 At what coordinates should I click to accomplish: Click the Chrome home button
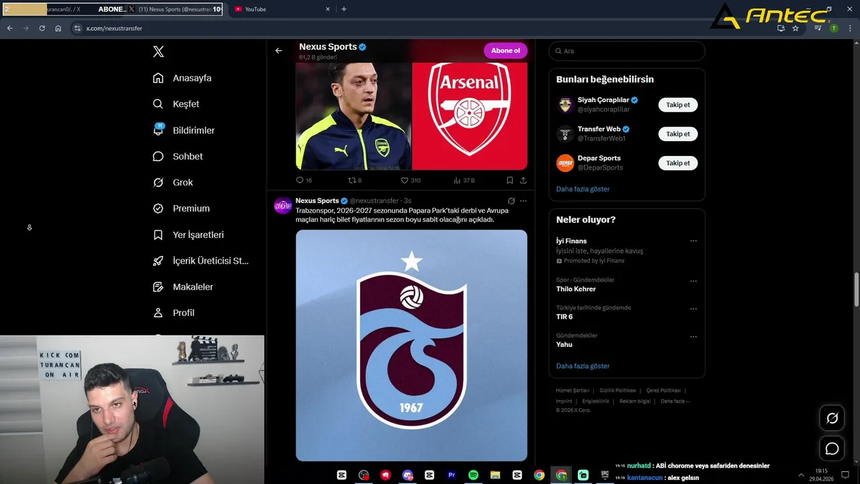point(58,28)
